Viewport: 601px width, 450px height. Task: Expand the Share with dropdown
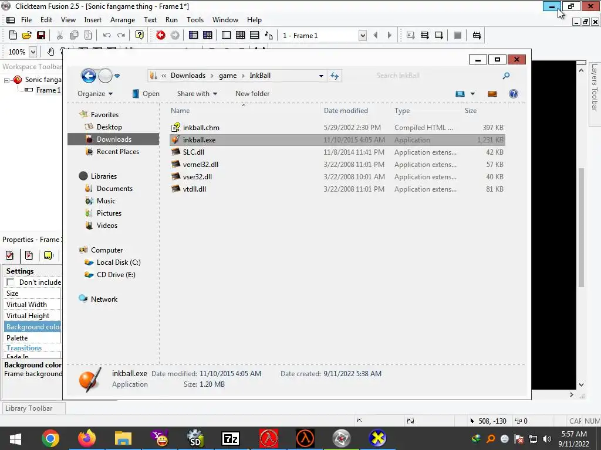197,94
